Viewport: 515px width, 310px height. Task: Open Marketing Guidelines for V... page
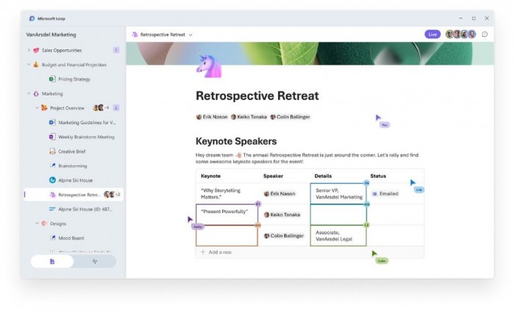point(87,123)
